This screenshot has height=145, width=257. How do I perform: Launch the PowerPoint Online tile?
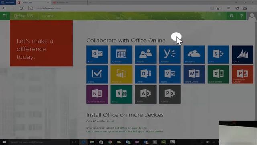[243, 74]
